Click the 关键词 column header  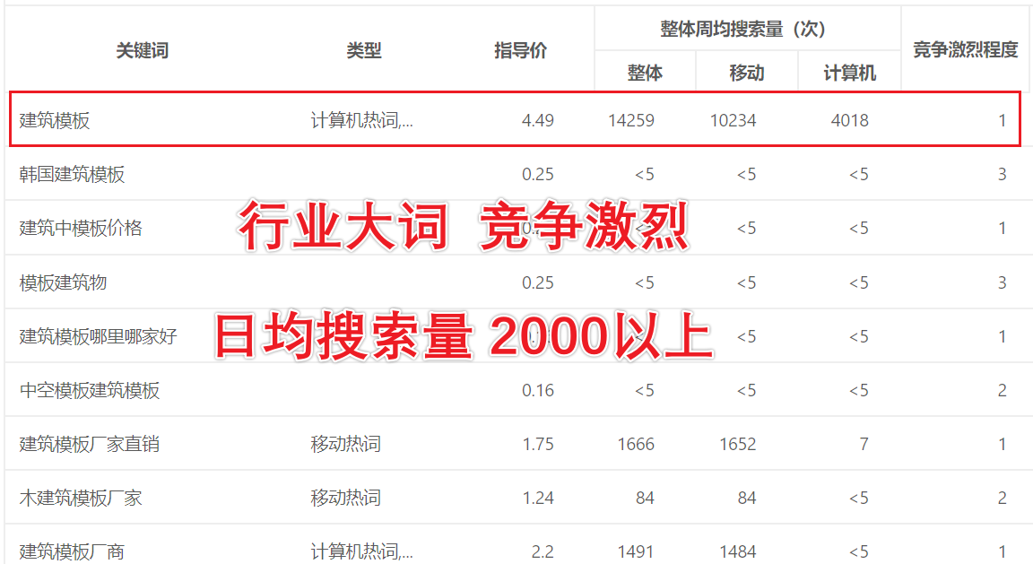tap(142, 50)
